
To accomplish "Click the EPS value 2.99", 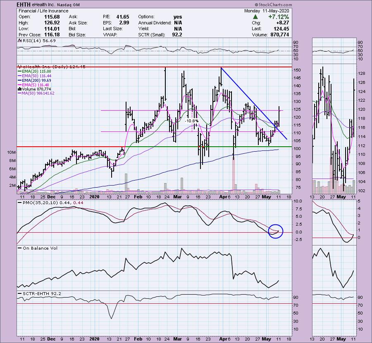I will pyautogui.click(x=124, y=23).
